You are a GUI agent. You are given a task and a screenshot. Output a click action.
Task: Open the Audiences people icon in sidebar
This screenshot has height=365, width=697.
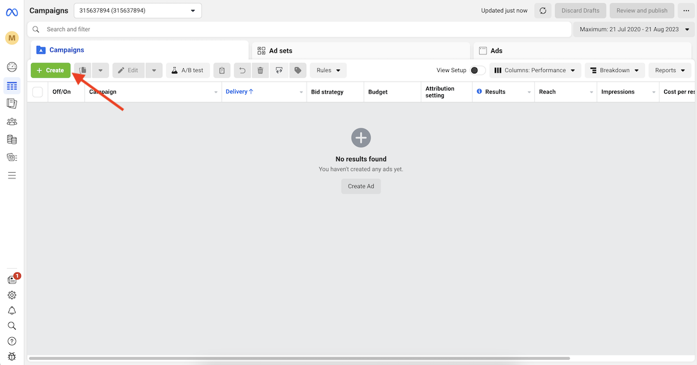[x=11, y=121]
